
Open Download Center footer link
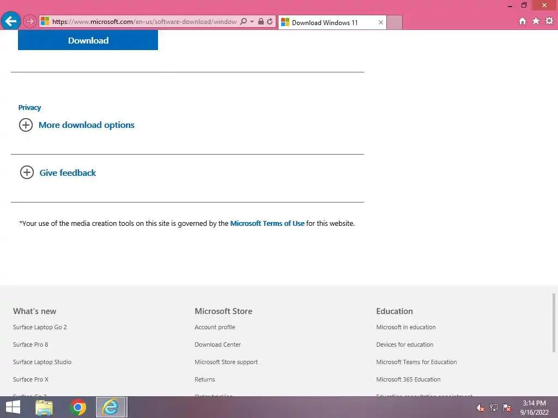(218, 345)
